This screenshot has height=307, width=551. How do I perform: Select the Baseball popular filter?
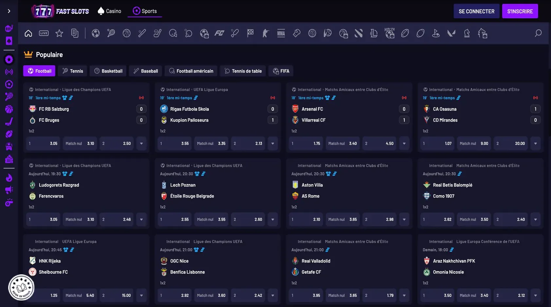pyautogui.click(x=145, y=71)
